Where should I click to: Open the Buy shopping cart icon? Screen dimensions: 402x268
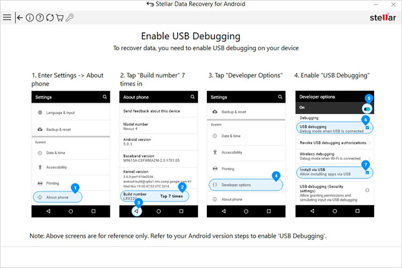tap(59, 18)
